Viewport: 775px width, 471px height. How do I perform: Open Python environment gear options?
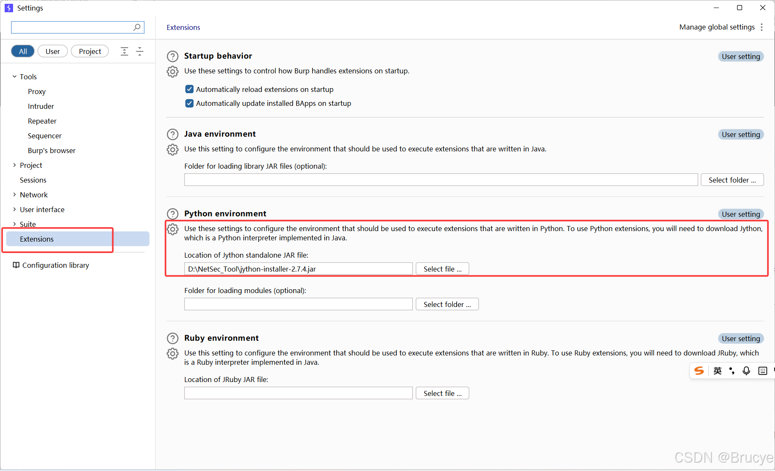172,229
